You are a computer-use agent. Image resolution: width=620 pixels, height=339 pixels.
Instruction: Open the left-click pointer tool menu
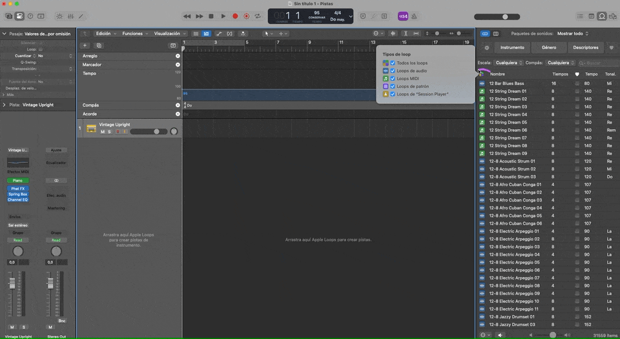[269, 34]
